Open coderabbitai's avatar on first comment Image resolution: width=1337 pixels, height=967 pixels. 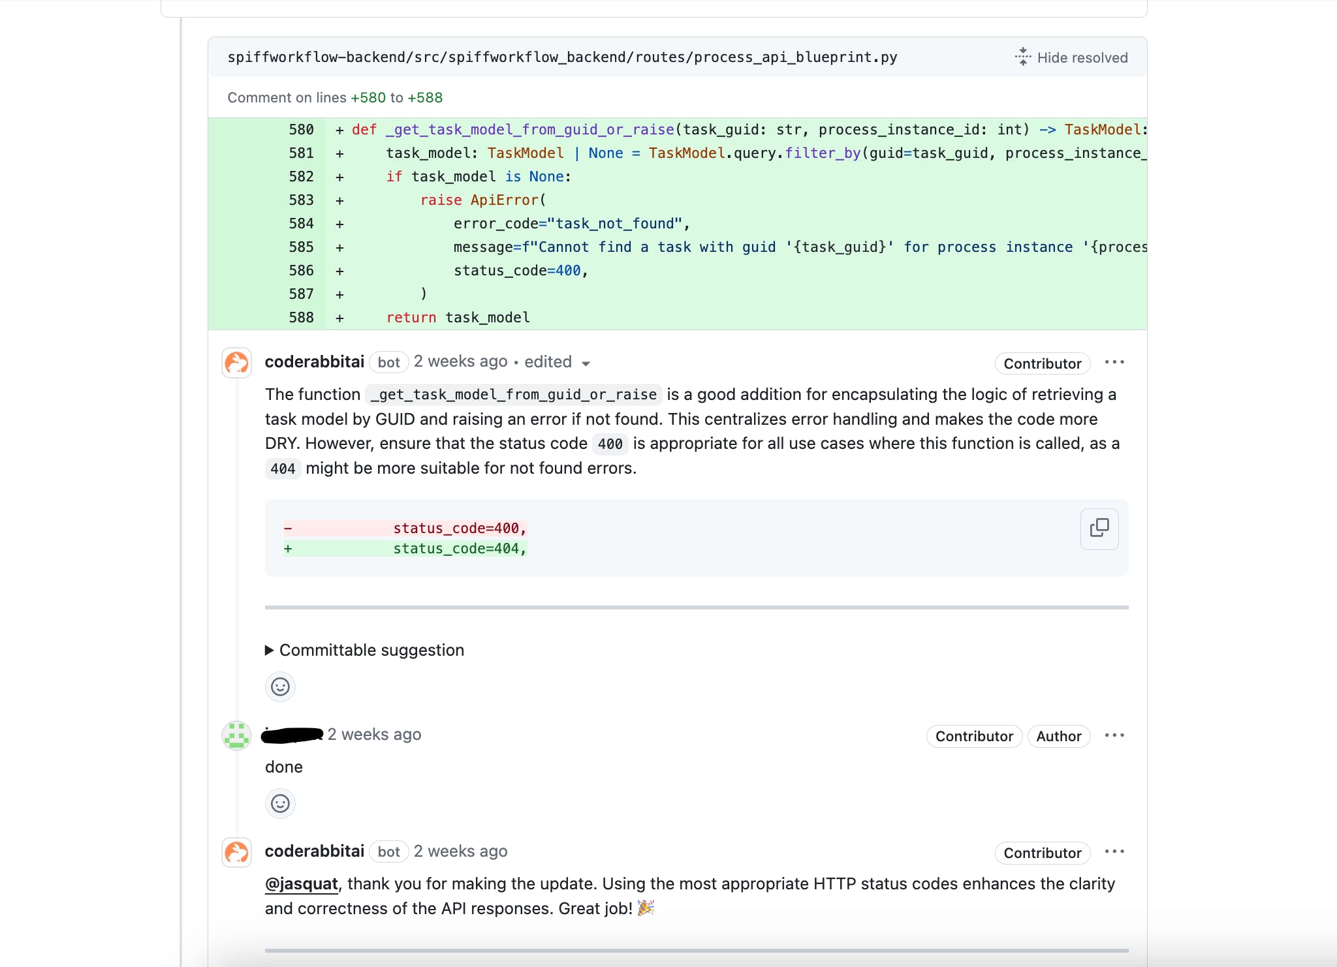point(236,363)
